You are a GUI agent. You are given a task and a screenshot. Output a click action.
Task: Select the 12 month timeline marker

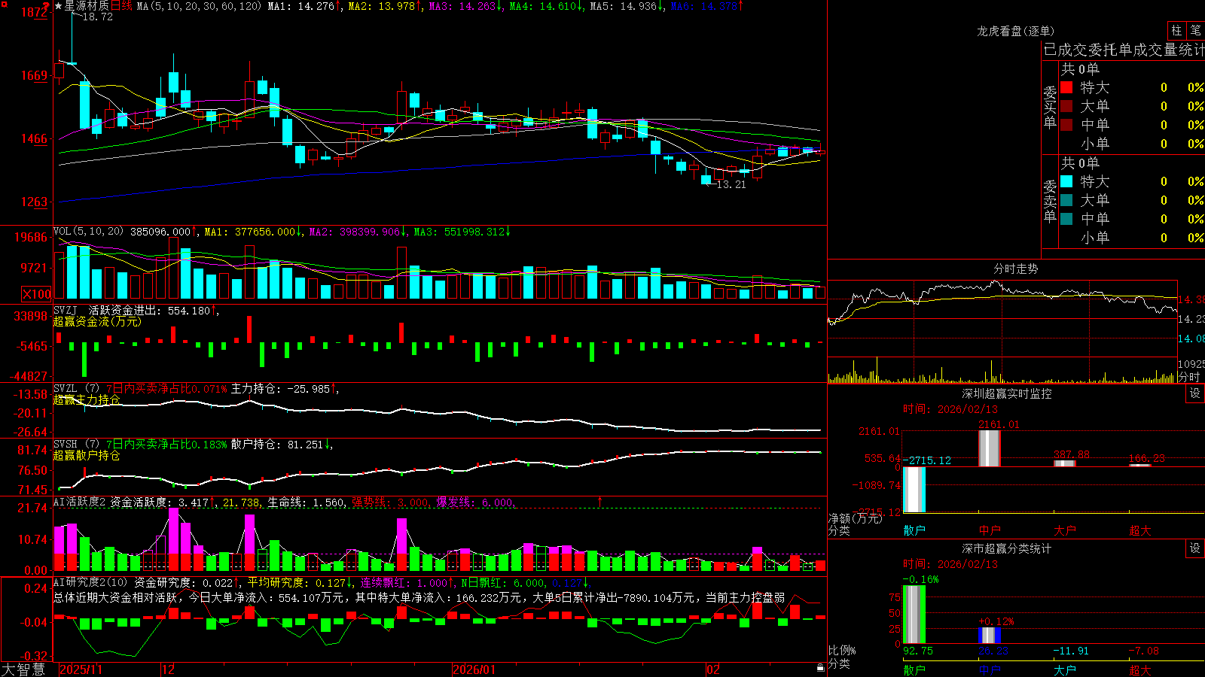(168, 669)
